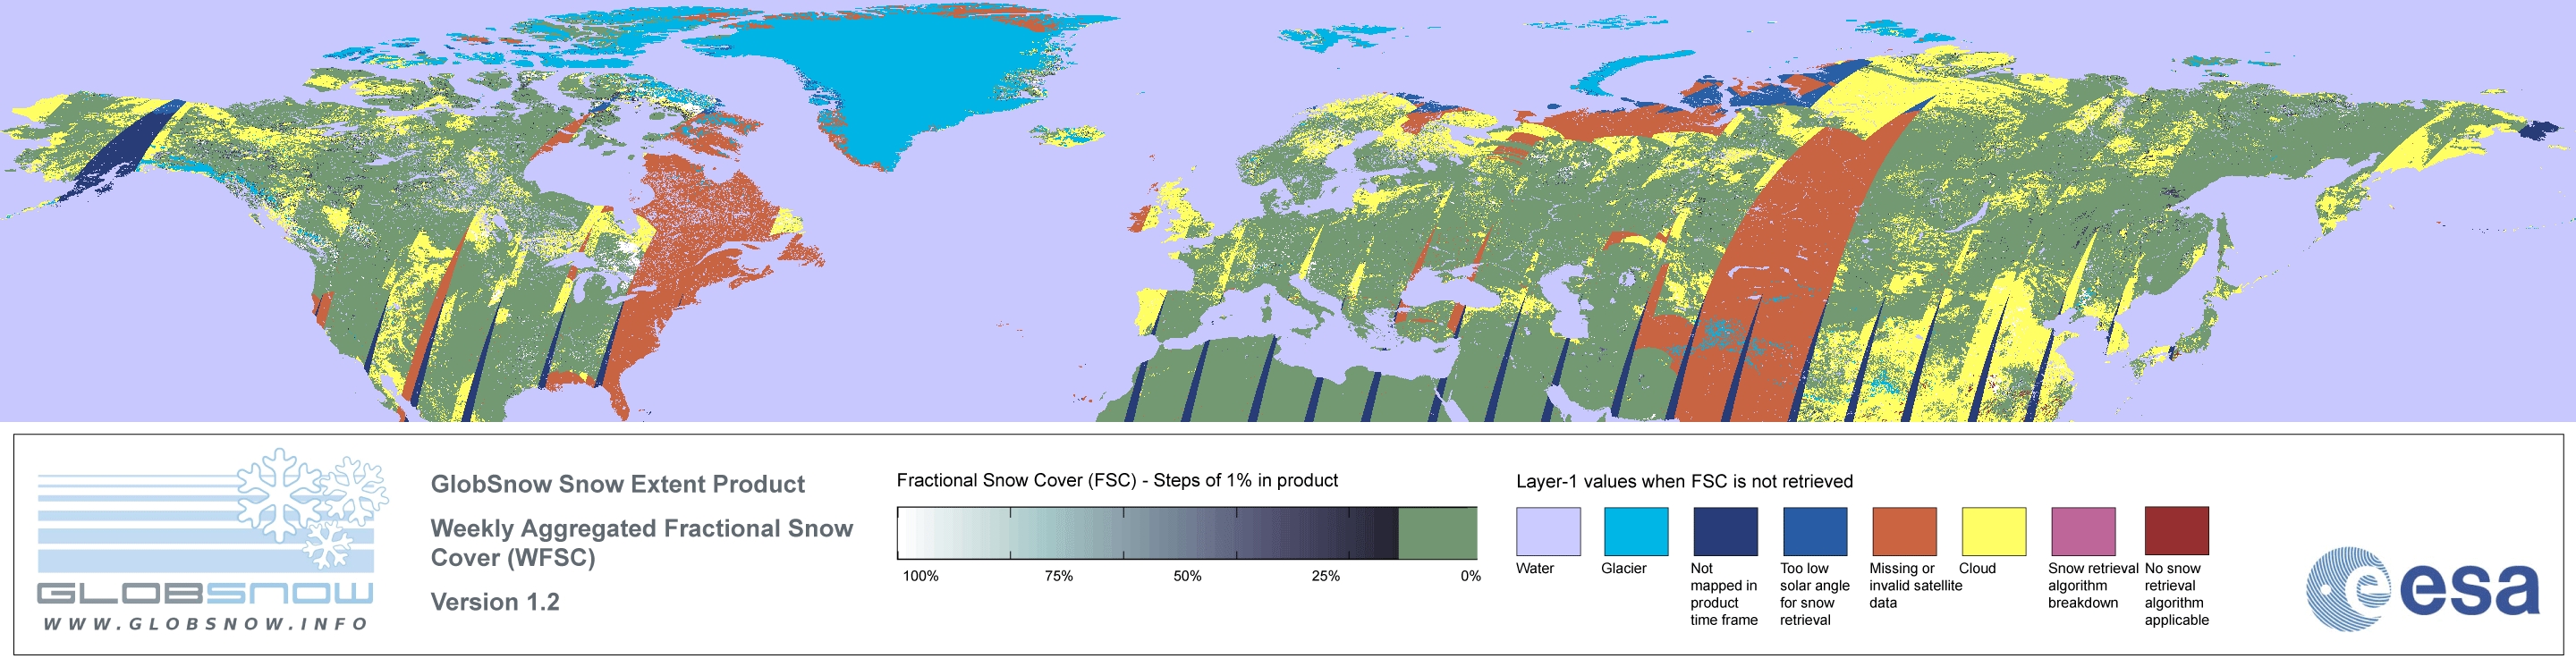Click the green 0% snow segment of the FSC bar
The image size is (2576, 667).
click(x=1437, y=532)
